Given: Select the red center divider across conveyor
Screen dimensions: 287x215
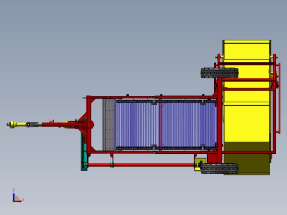Looking at the screenshot, I should point(160,125).
